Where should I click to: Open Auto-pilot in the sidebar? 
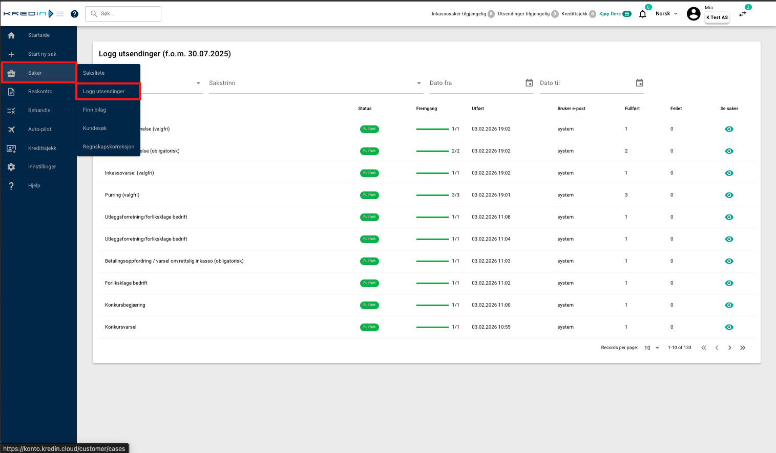(x=39, y=129)
